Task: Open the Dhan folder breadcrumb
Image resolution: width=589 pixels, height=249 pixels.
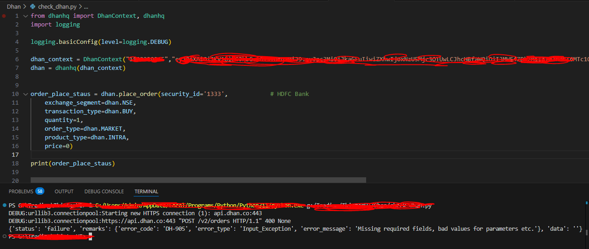Action: (13, 7)
